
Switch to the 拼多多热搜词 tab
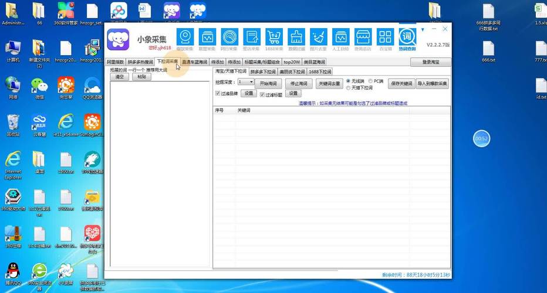coord(140,62)
